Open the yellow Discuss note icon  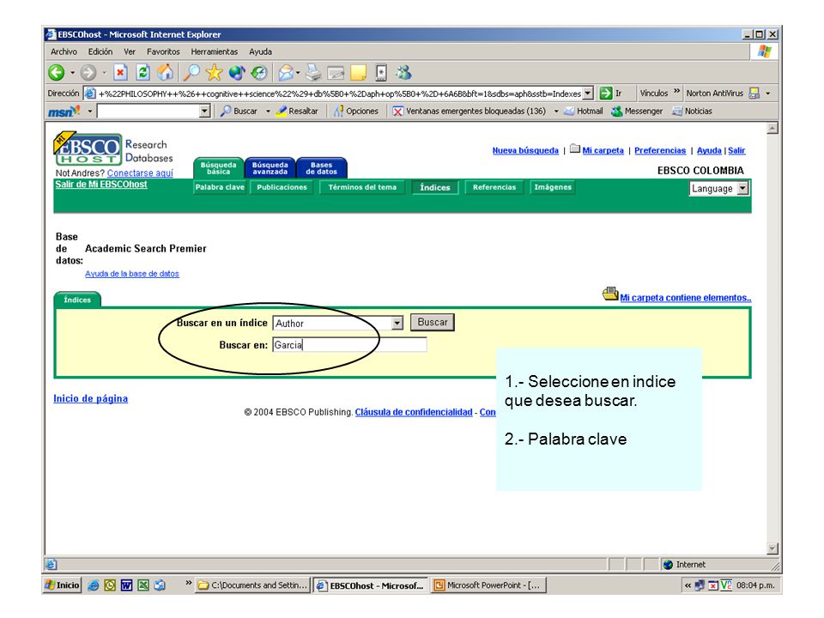click(x=359, y=72)
